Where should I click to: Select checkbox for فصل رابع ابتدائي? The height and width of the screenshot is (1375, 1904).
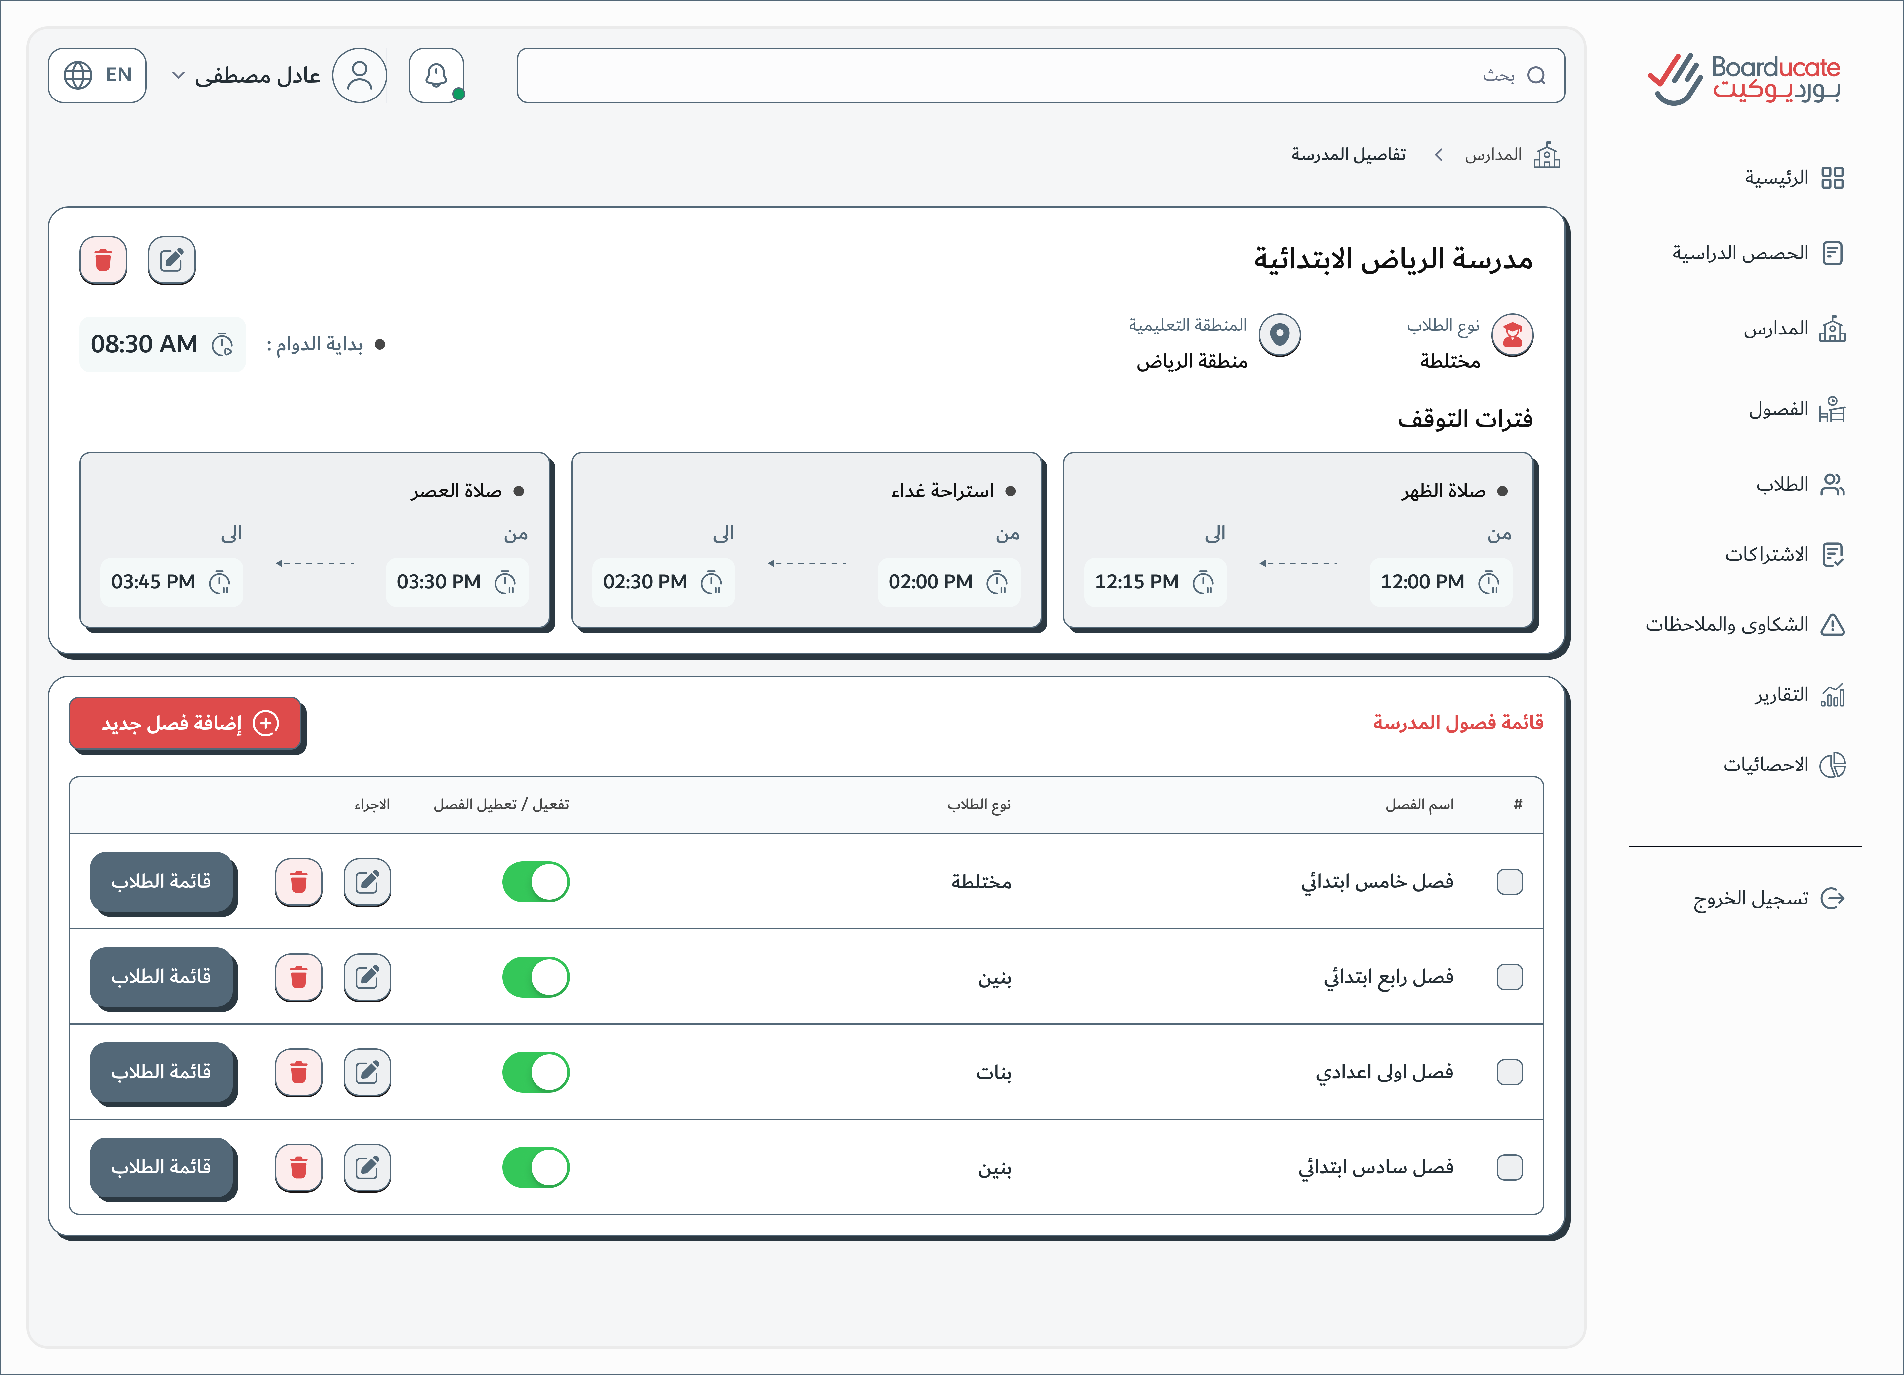click(x=1509, y=977)
